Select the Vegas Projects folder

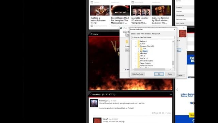pyautogui.click(x=145, y=63)
